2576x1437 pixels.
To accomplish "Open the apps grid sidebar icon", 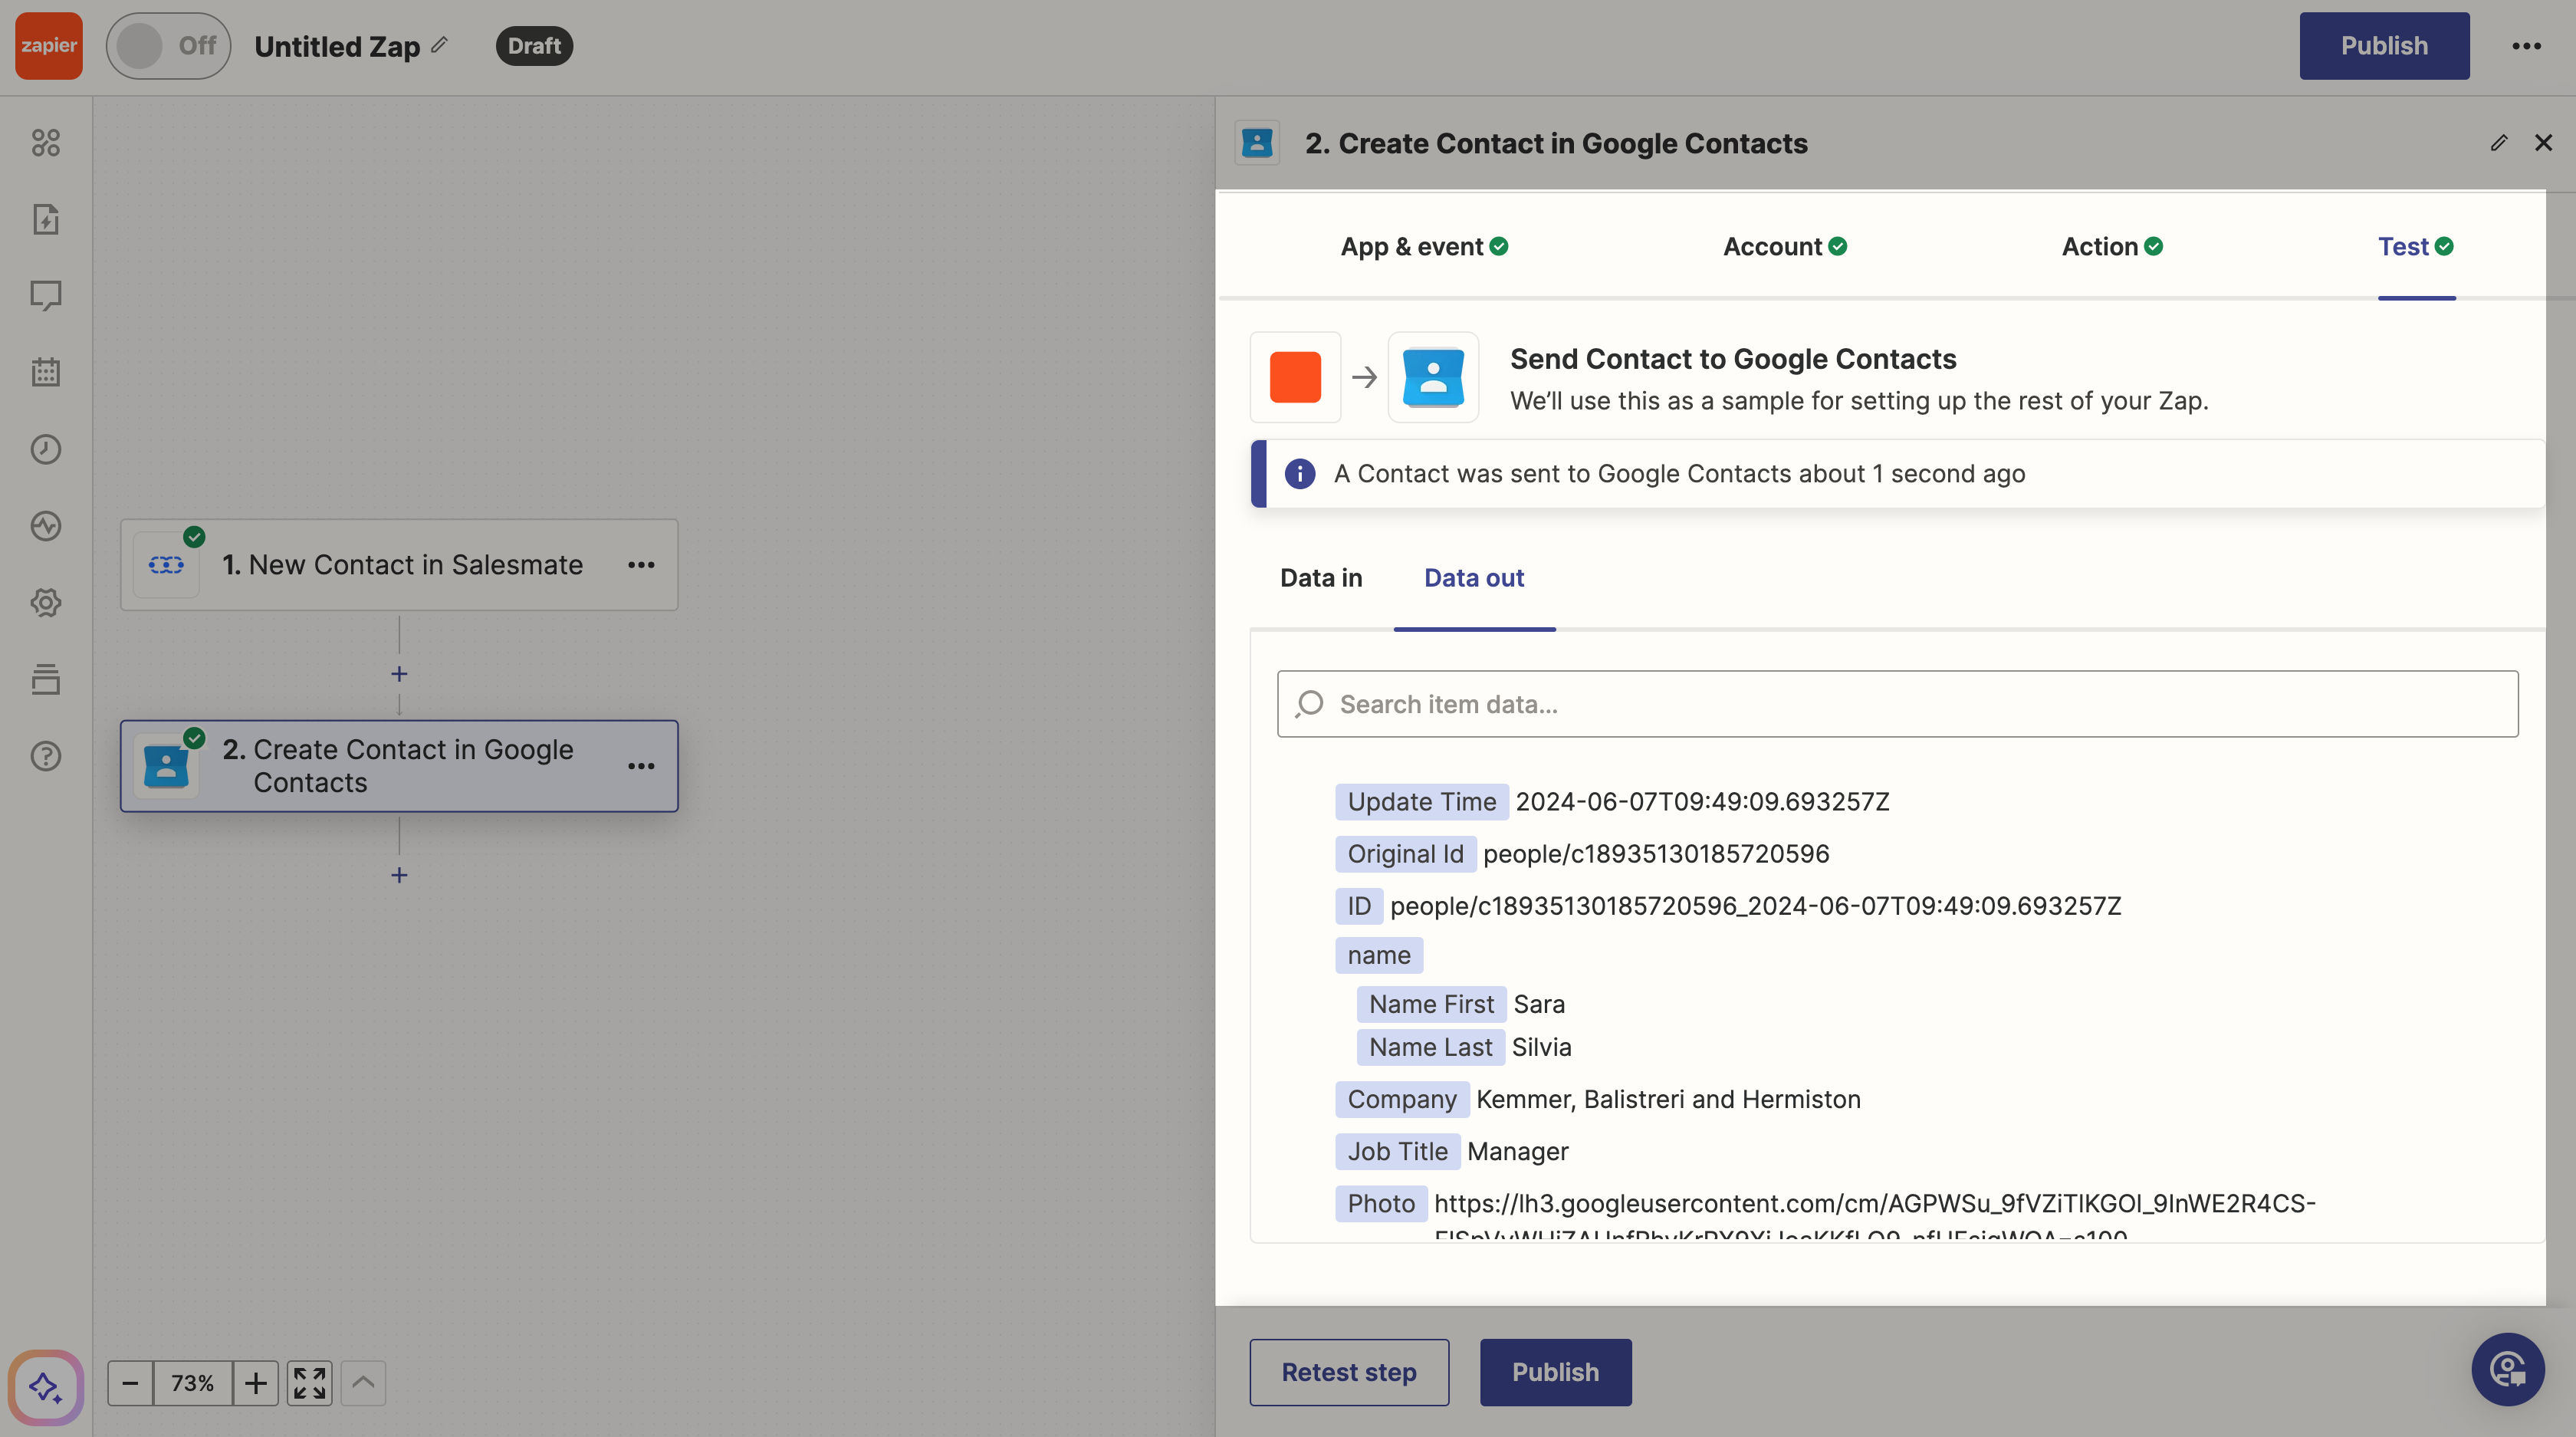I will point(46,142).
